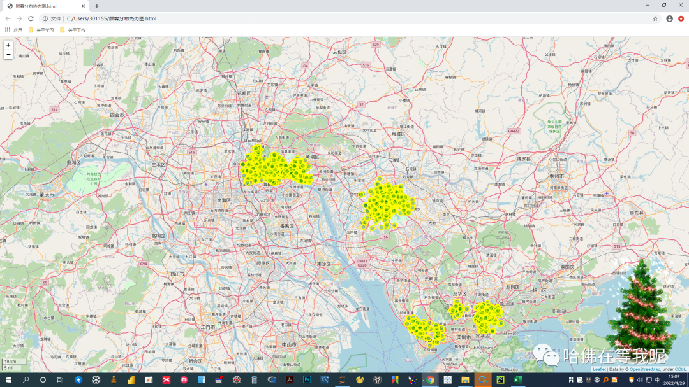689x387 pixels.
Task: Open a new browser tab
Action: pyautogui.click(x=97, y=6)
